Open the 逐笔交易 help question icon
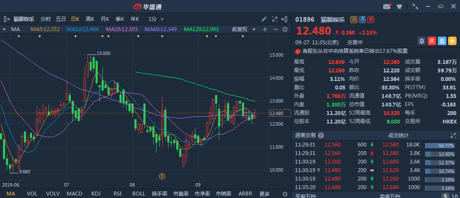This screenshot has height=198, width=460. pyautogui.click(x=321, y=135)
